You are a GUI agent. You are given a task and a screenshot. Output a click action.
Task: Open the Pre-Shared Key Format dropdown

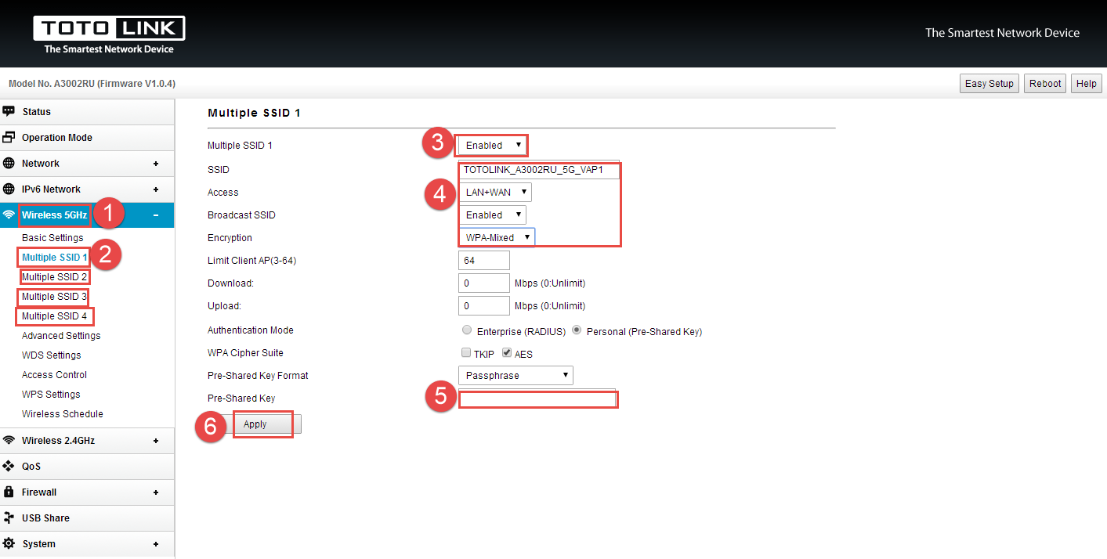pos(516,376)
